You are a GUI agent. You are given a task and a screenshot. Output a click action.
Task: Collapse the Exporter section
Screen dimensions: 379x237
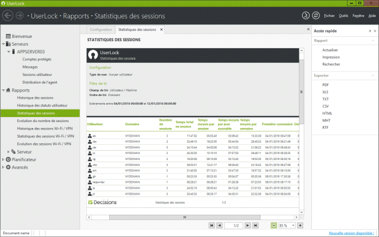click(x=373, y=75)
